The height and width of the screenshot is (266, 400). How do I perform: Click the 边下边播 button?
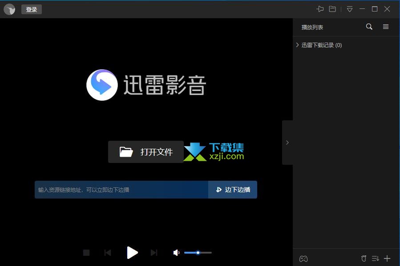tap(233, 190)
